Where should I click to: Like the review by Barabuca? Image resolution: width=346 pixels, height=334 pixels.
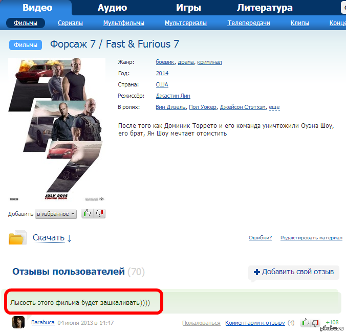[x=306, y=323]
